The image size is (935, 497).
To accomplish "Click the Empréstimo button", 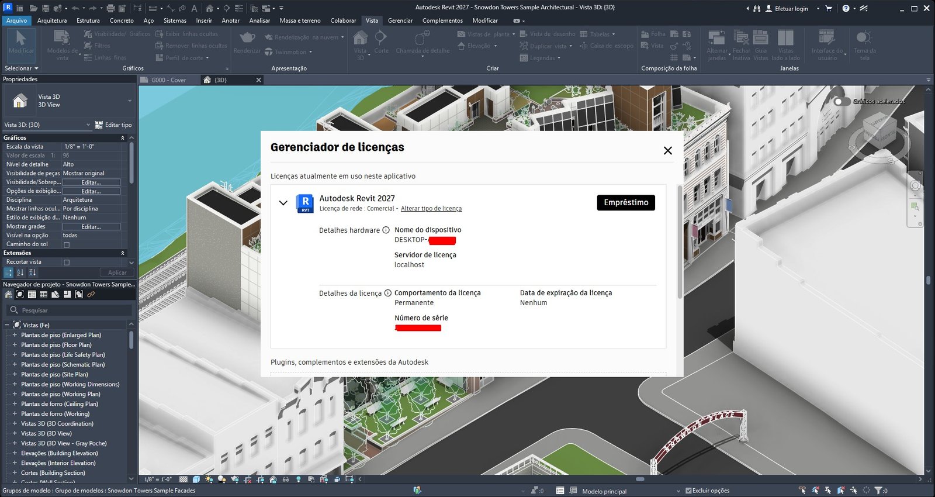I will coord(626,202).
